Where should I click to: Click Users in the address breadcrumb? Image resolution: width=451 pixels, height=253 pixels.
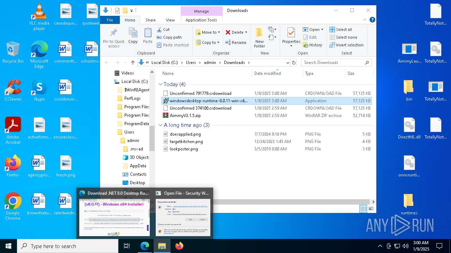click(x=191, y=63)
